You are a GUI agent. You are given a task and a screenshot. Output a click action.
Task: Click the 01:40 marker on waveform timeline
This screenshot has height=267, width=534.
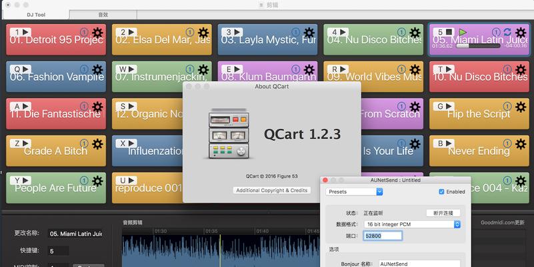point(262,231)
